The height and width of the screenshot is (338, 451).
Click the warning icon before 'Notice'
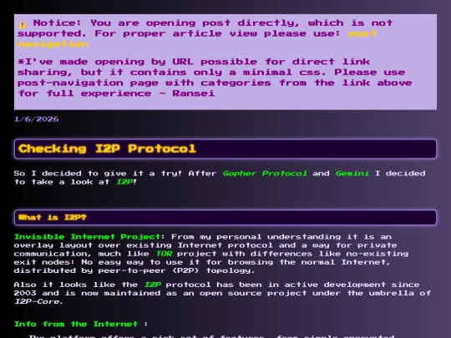point(23,24)
